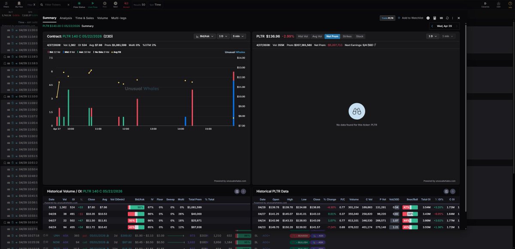Click the 04/23 row in Historical PLTR Data
Image resolution: width=515 pixels, height=249 pixels.
(356, 226)
